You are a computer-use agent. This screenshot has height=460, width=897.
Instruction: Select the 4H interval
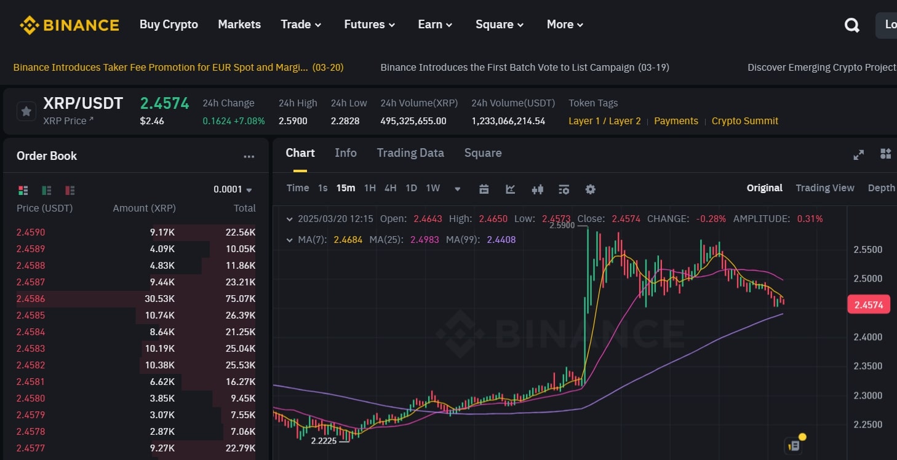click(x=391, y=188)
